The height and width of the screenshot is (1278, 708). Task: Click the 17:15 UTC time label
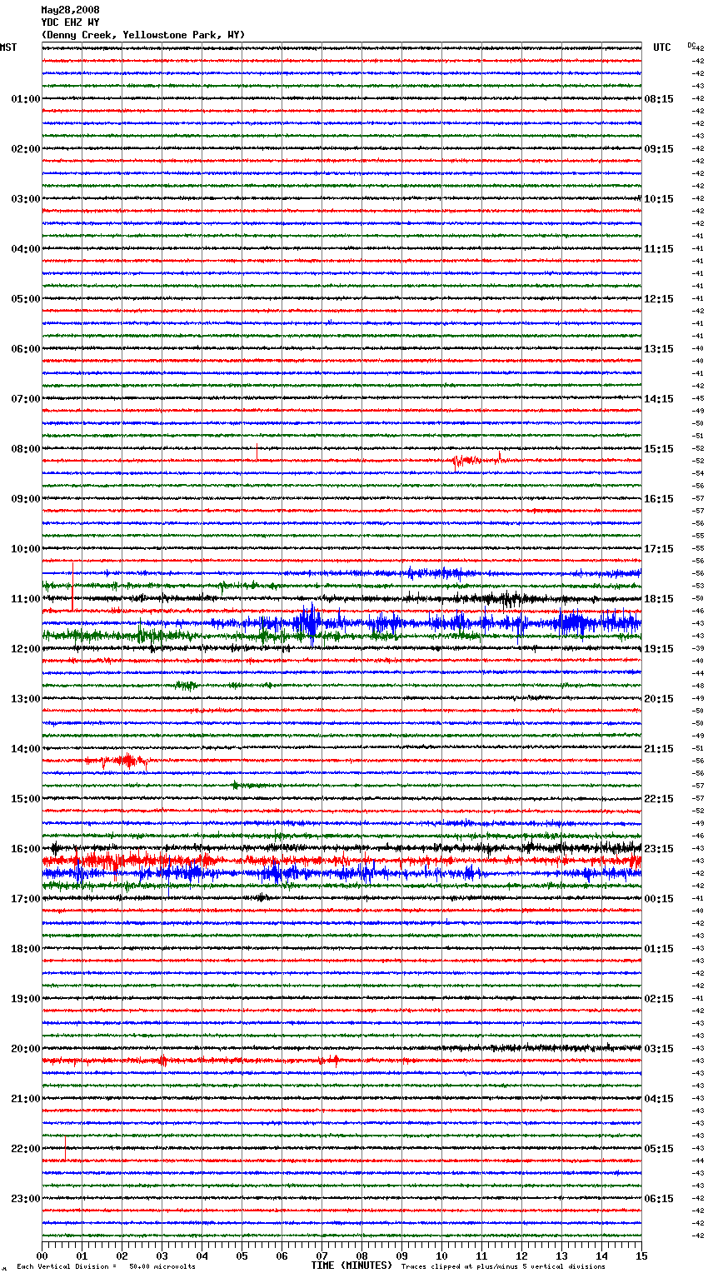[x=659, y=549]
